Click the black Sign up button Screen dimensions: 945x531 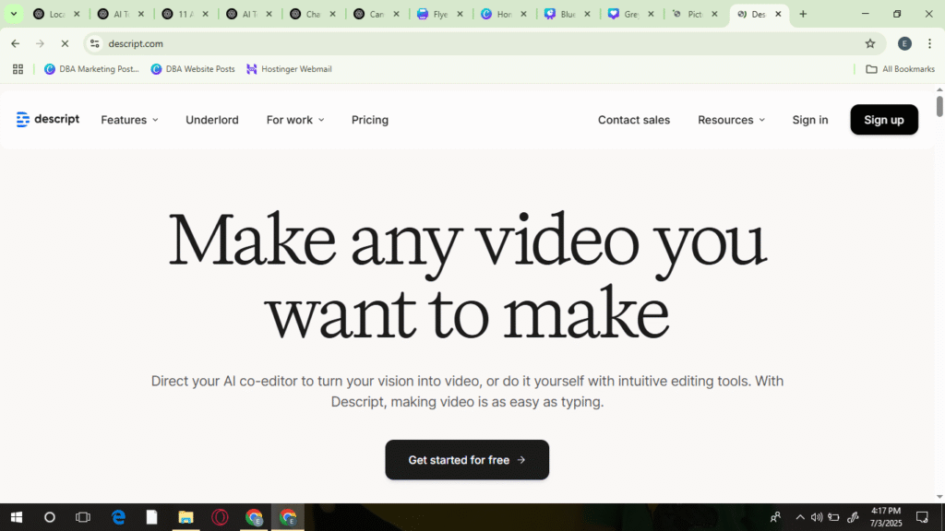click(x=884, y=120)
